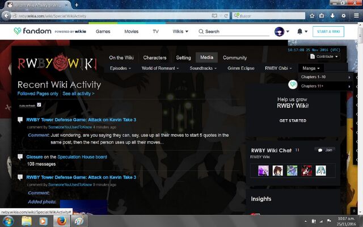Collapse the Manga dropdown

pos(311,68)
